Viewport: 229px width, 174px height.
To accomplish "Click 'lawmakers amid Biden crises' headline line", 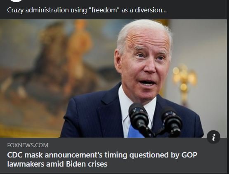I will (x=57, y=164).
